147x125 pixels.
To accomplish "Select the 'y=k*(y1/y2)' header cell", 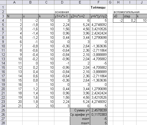I will click(x=99, y=16).
